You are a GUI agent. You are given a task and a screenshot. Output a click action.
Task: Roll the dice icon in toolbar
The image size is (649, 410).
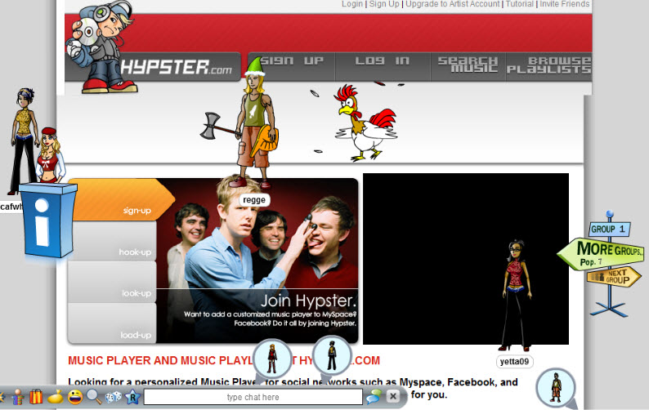click(114, 397)
